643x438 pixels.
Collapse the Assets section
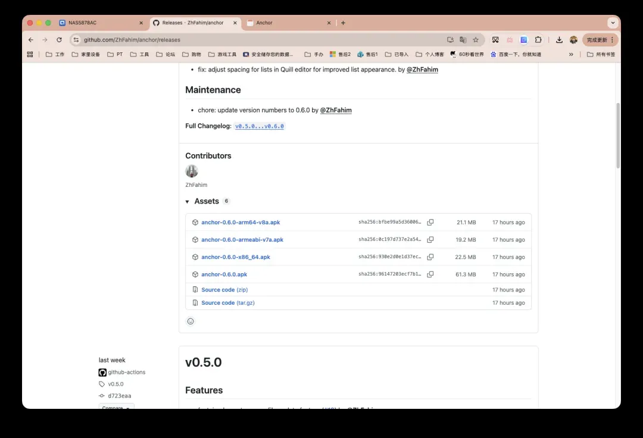point(188,202)
